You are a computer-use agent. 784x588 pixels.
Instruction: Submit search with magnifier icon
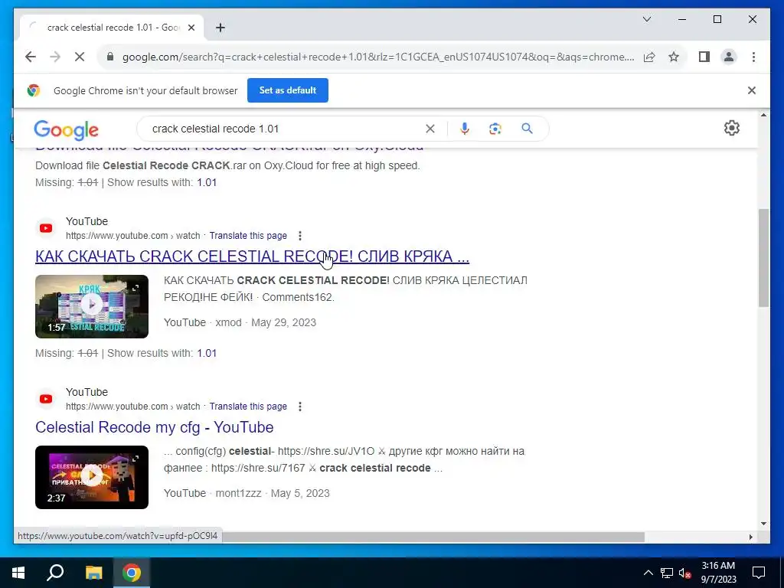click(x=527, y=129)
